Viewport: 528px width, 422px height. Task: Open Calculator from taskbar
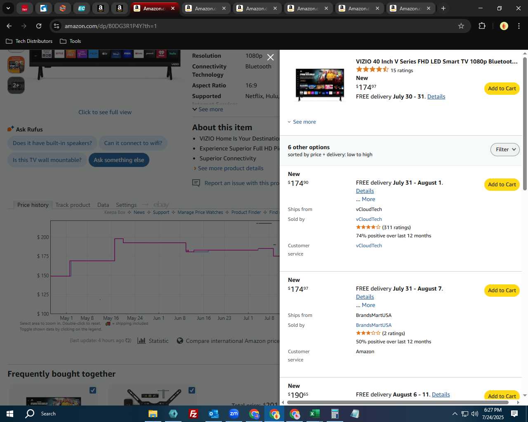point(335,414)
